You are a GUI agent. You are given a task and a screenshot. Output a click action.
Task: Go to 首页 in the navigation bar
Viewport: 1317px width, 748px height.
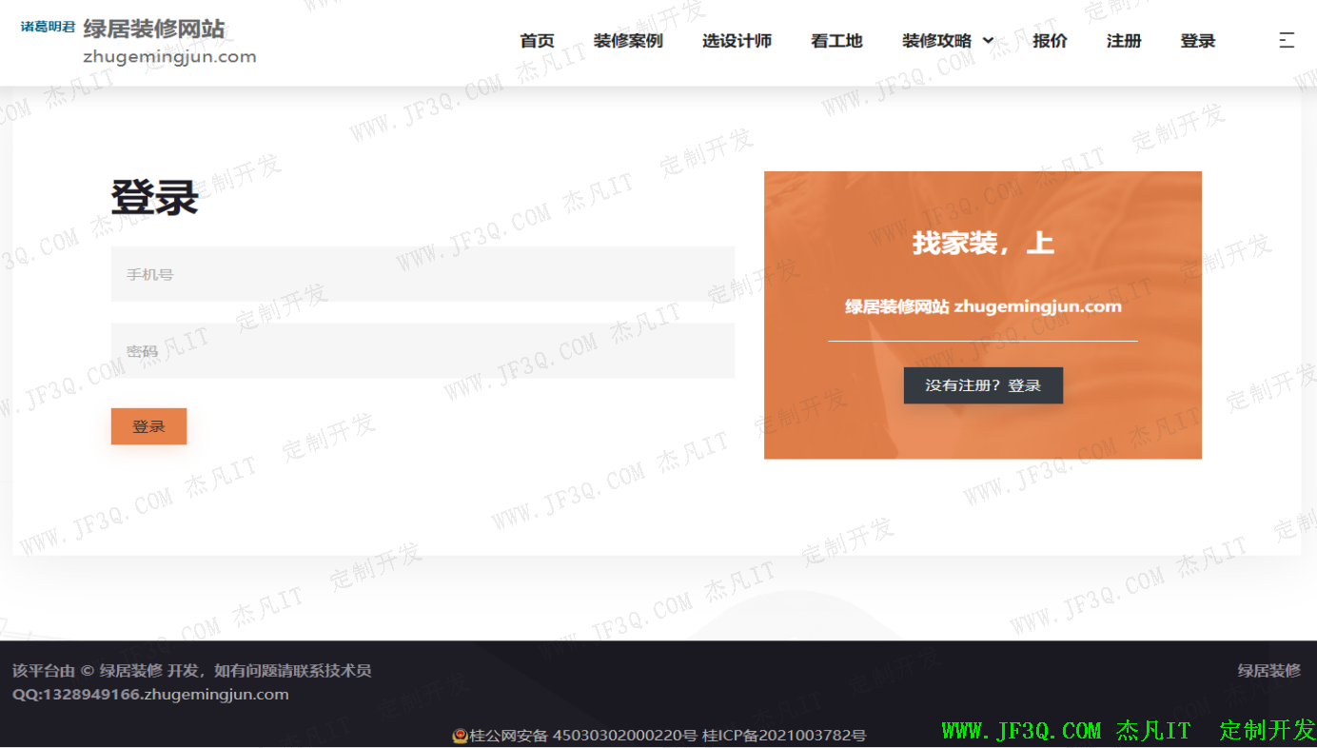coord(537,41)
